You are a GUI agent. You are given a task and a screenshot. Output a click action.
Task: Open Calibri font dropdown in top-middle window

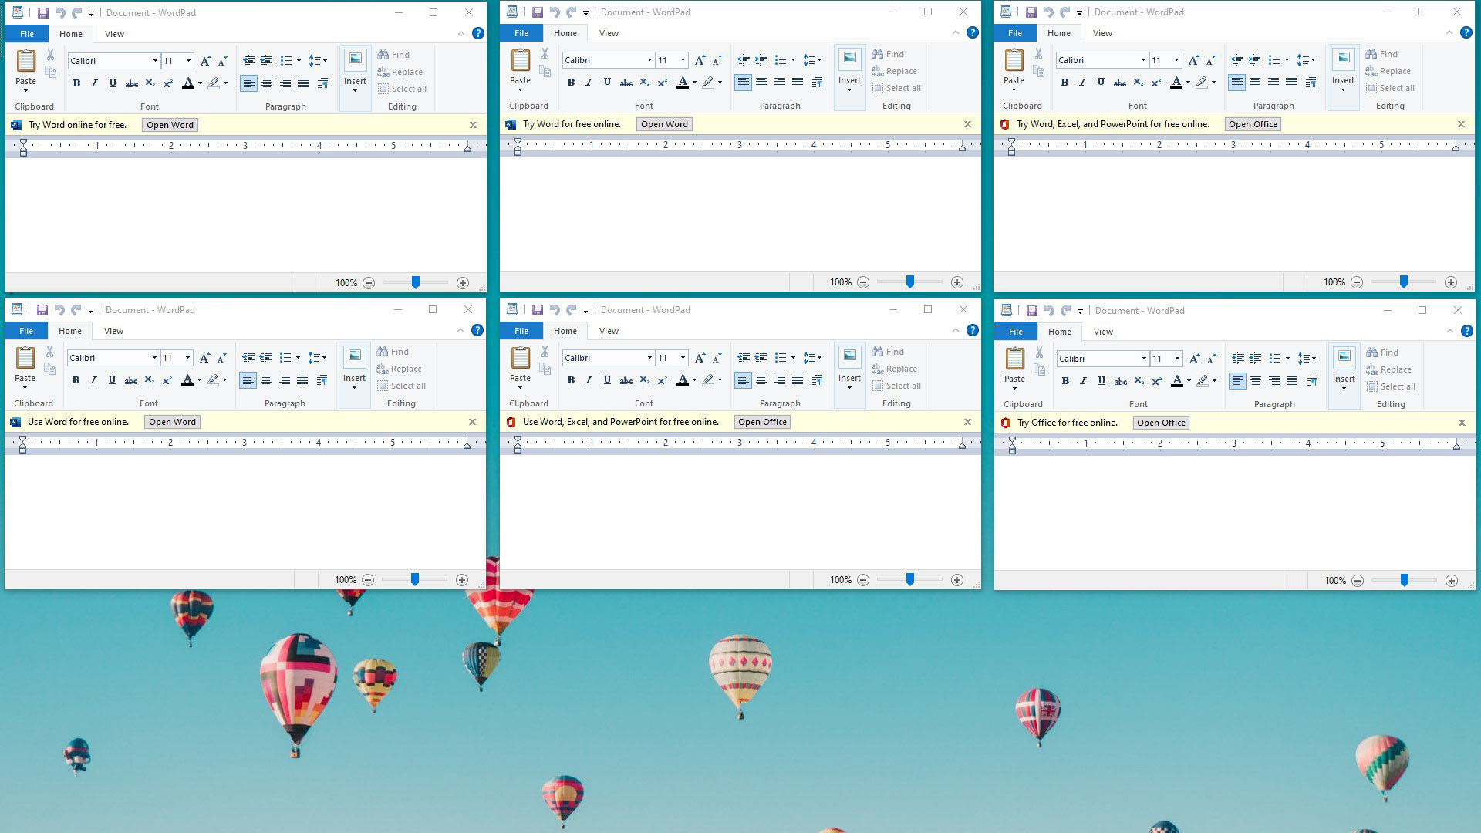click(x=649, y=60)
